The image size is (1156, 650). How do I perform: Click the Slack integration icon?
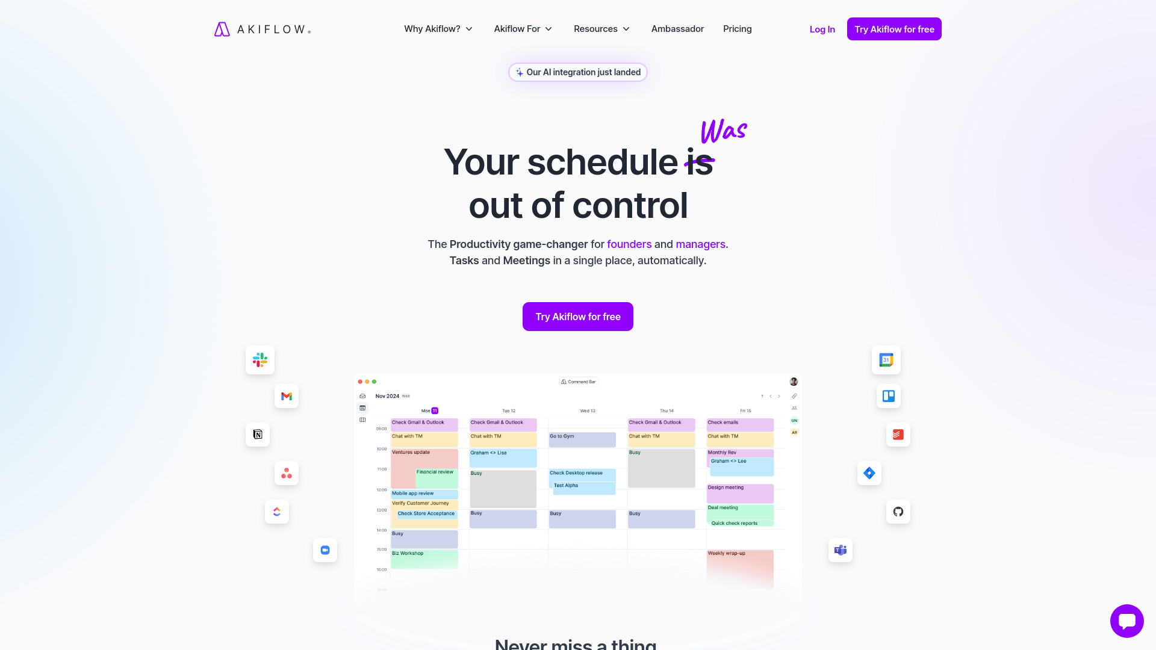tap(259, 359)
